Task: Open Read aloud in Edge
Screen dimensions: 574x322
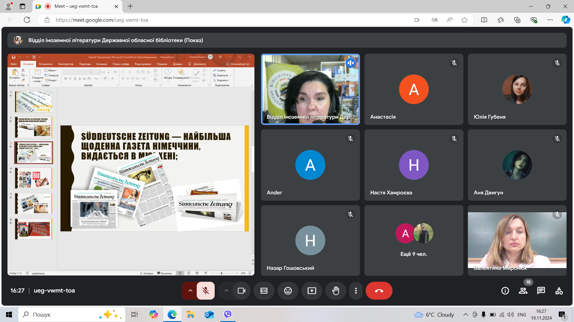Action: tap(450, 20)
